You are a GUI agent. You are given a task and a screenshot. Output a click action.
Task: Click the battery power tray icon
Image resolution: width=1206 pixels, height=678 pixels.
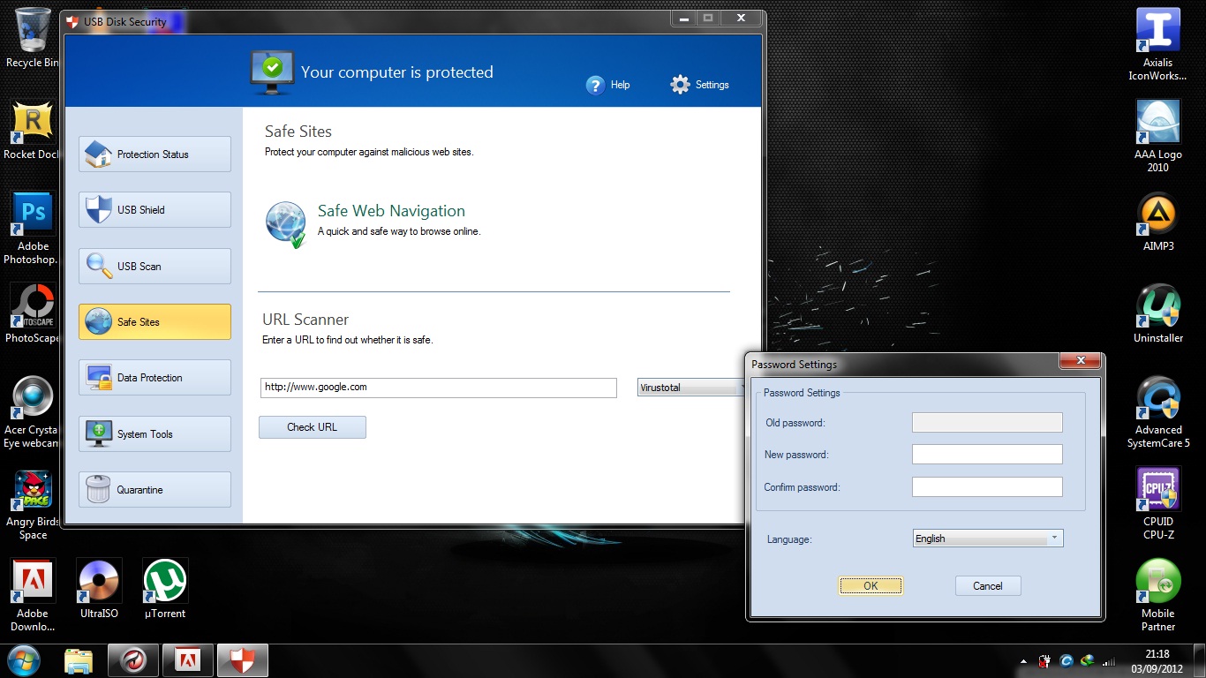point(1045,660)
